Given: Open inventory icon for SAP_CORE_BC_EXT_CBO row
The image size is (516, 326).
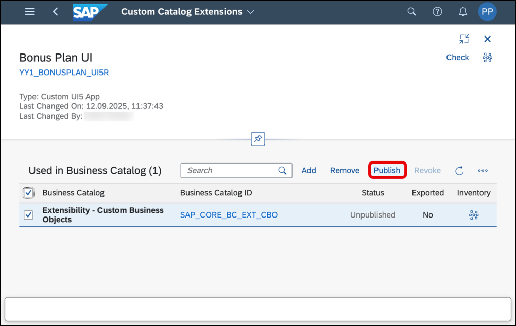Looking at the screenshot, I should point(474,215).
